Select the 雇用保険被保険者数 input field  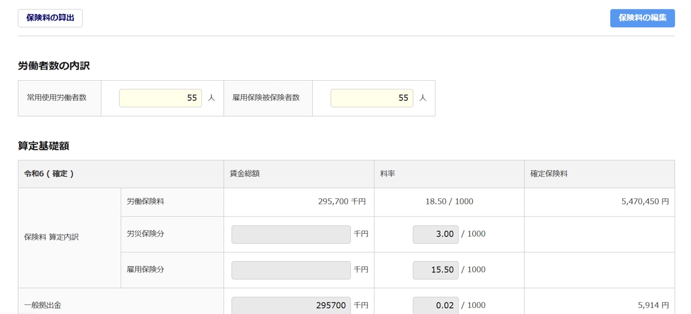pos(372,98)
